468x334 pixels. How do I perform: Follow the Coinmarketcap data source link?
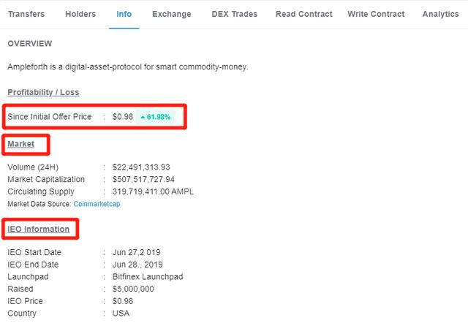(97, 204)
